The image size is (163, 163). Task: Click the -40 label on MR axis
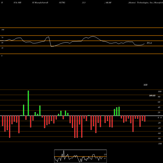click(159, 128)
